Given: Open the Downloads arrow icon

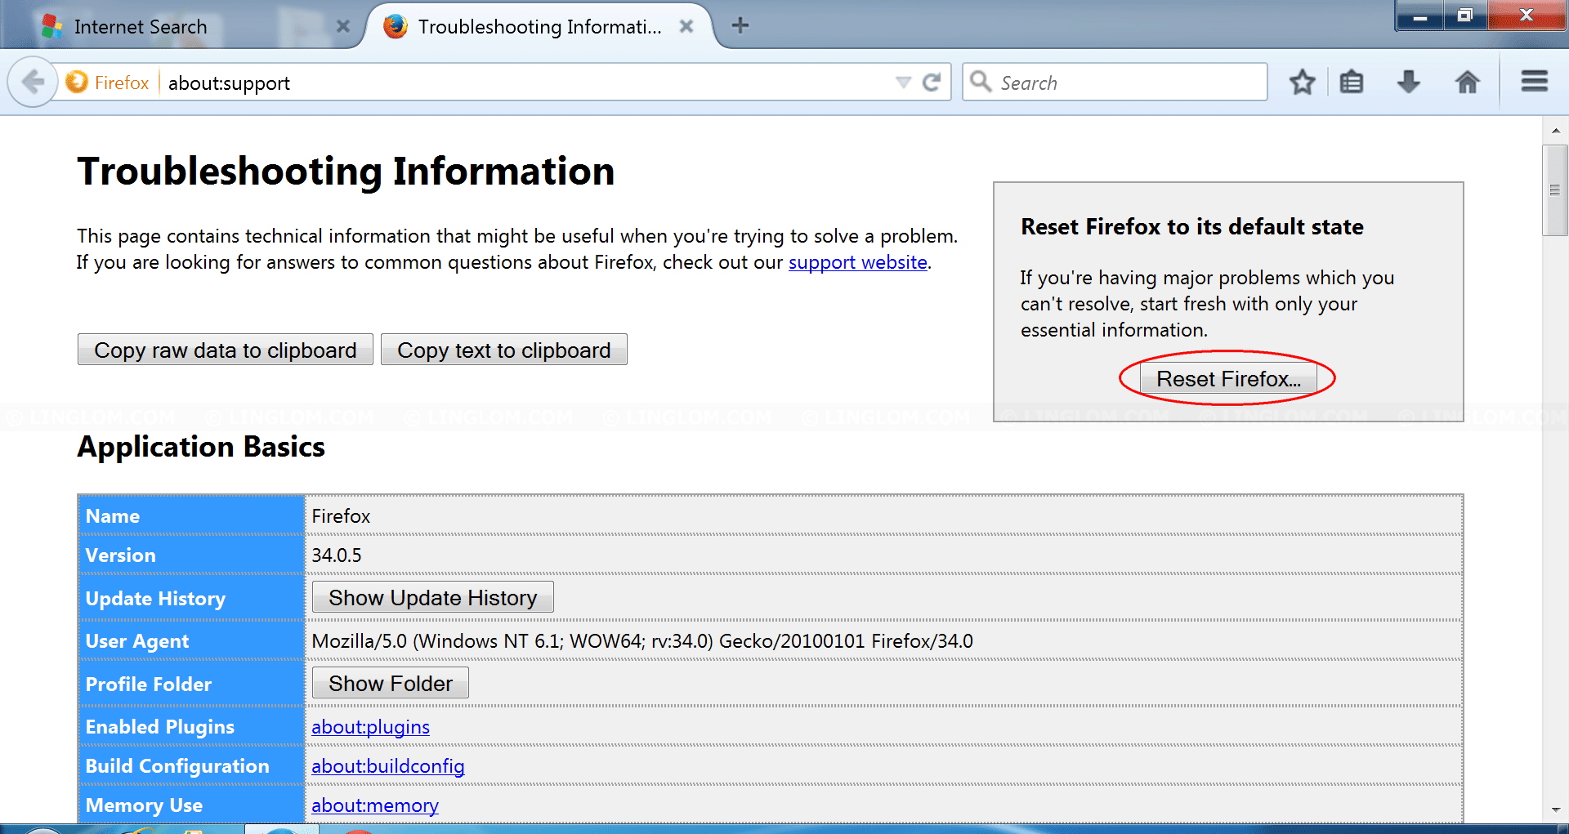Looking at the screenshot, I should click(x=1409, y=82).
